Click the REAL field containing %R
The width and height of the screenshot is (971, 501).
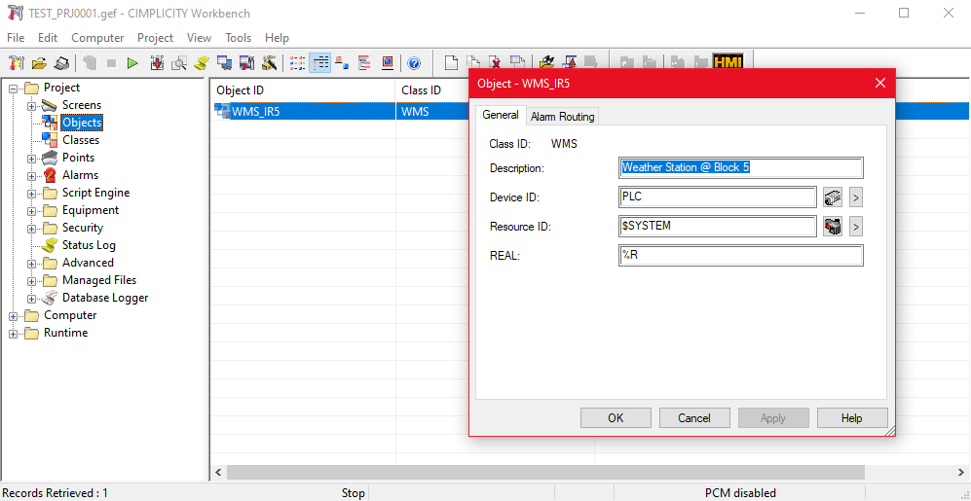740,256
